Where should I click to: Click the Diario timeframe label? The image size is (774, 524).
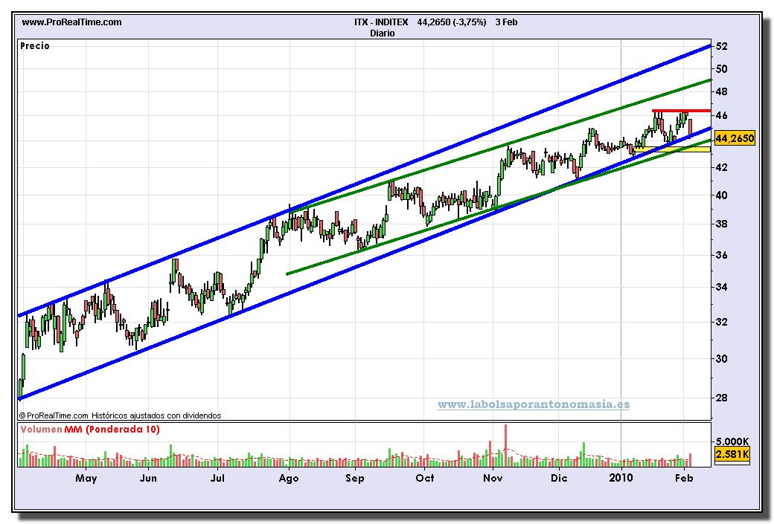[x=383, y=33]
